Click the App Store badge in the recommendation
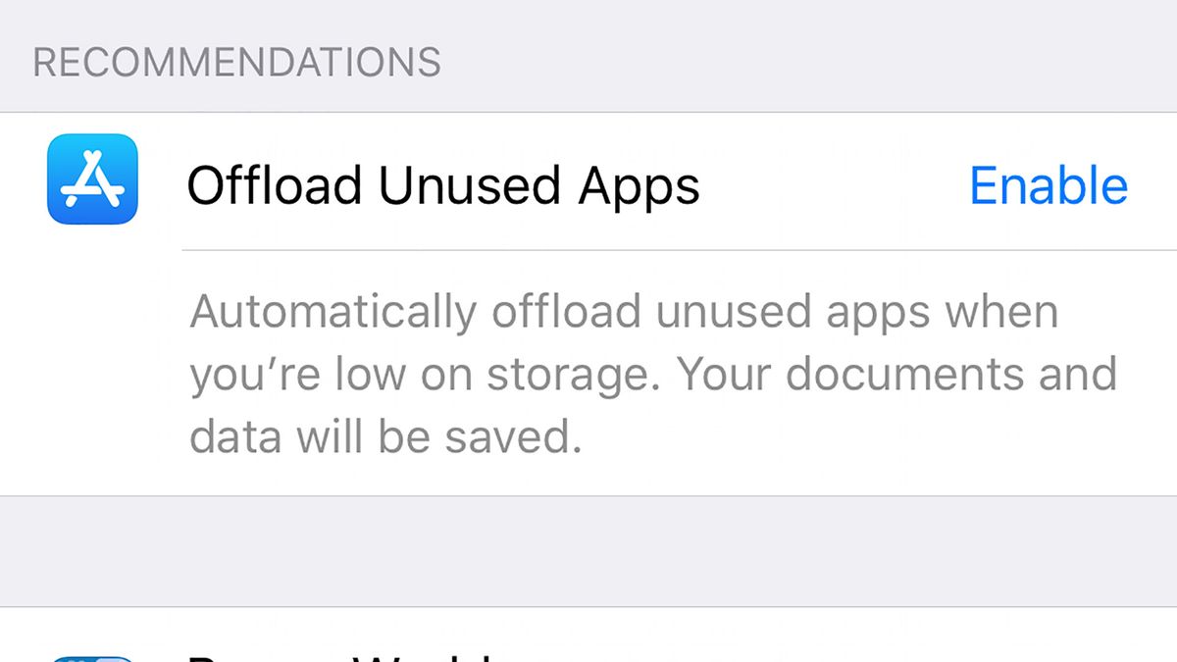The height and width of the screenshot is (662, 1177). (x=91, y=181)
